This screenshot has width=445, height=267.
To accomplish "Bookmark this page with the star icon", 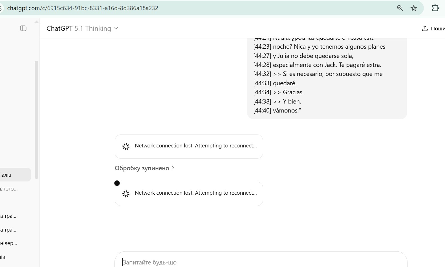I will 414,8.
